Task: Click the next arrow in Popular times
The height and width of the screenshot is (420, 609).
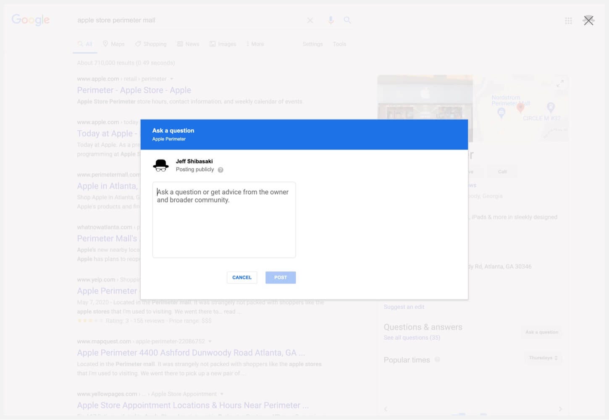Action: coord(560,409)
